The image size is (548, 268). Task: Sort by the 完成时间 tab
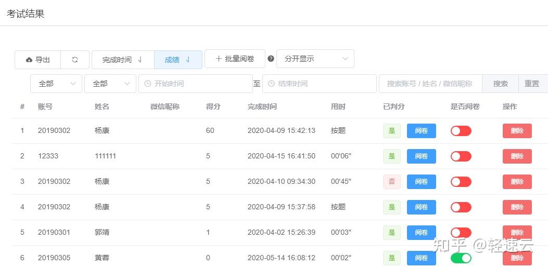117,60
